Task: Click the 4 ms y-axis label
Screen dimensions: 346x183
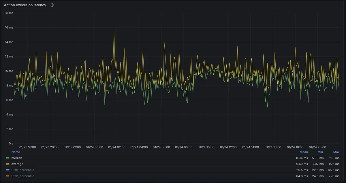Action: point(10,114)
